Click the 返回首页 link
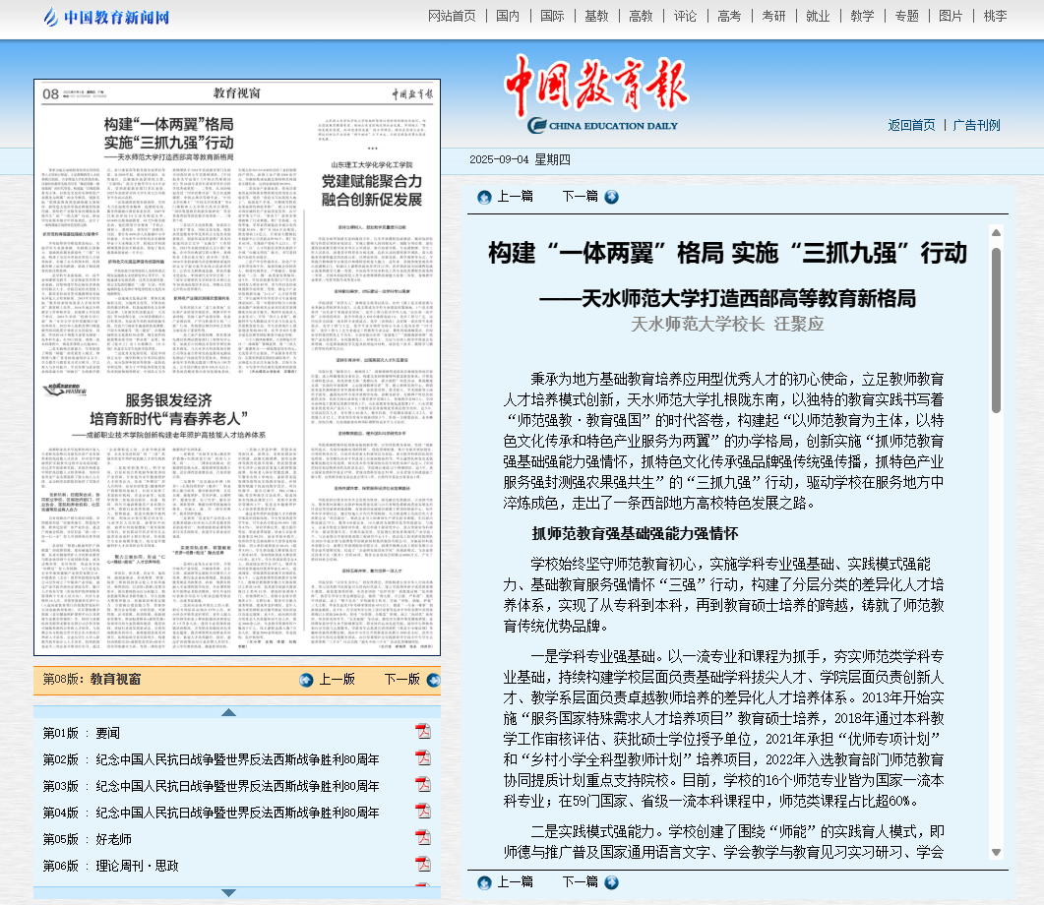 click(911, 125)
